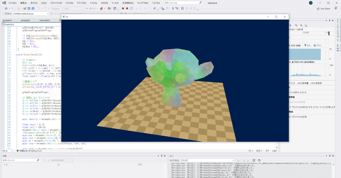Click the 問題は見つかりませんでした status
341x178 pixels.
[30, 151]
